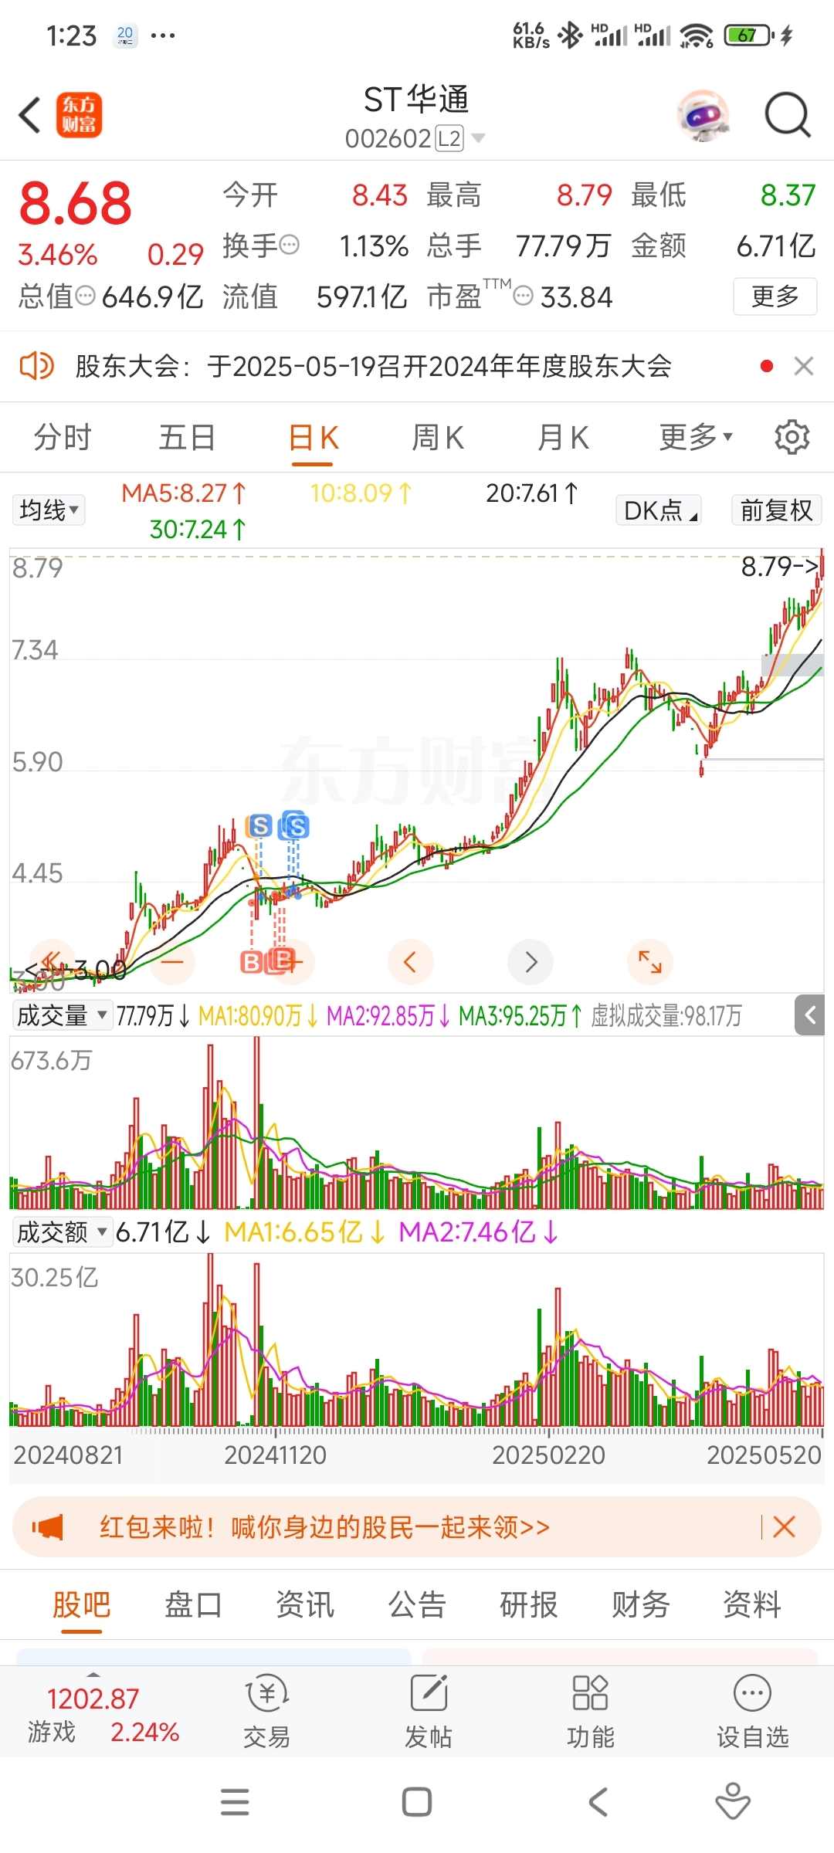834x1853 pixels.
Task: Tap the first S sell marker
Action: tap(260, 826)
